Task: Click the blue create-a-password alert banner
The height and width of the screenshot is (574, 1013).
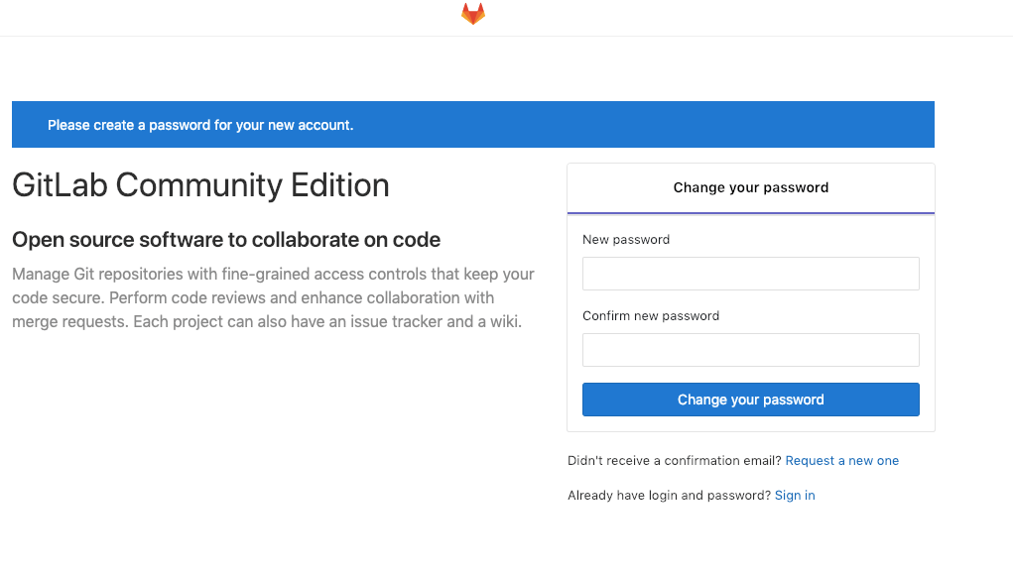Action: tap(472, 125)
